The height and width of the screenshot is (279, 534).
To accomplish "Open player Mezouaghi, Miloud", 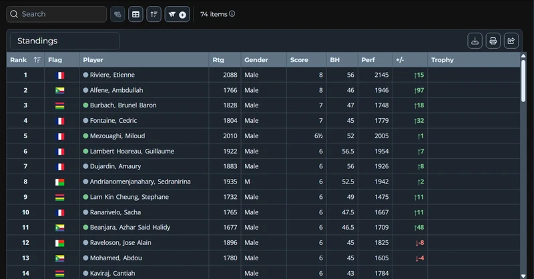I will coord(117,136).
